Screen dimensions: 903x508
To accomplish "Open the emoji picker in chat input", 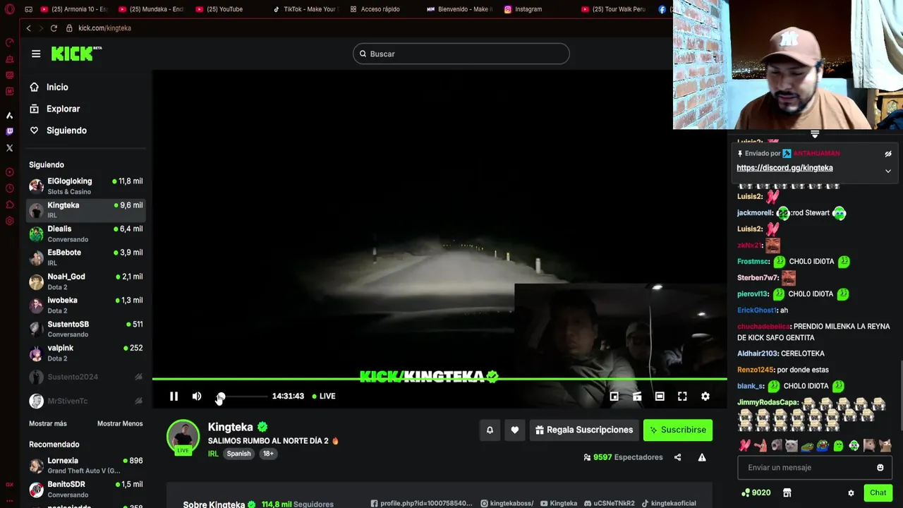I will click(x=880, y=467).
